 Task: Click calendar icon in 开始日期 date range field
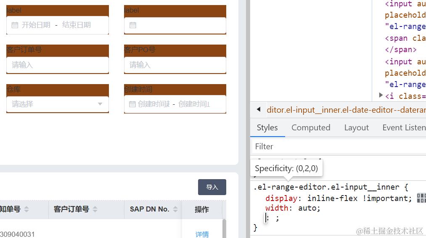pos(15,25)
